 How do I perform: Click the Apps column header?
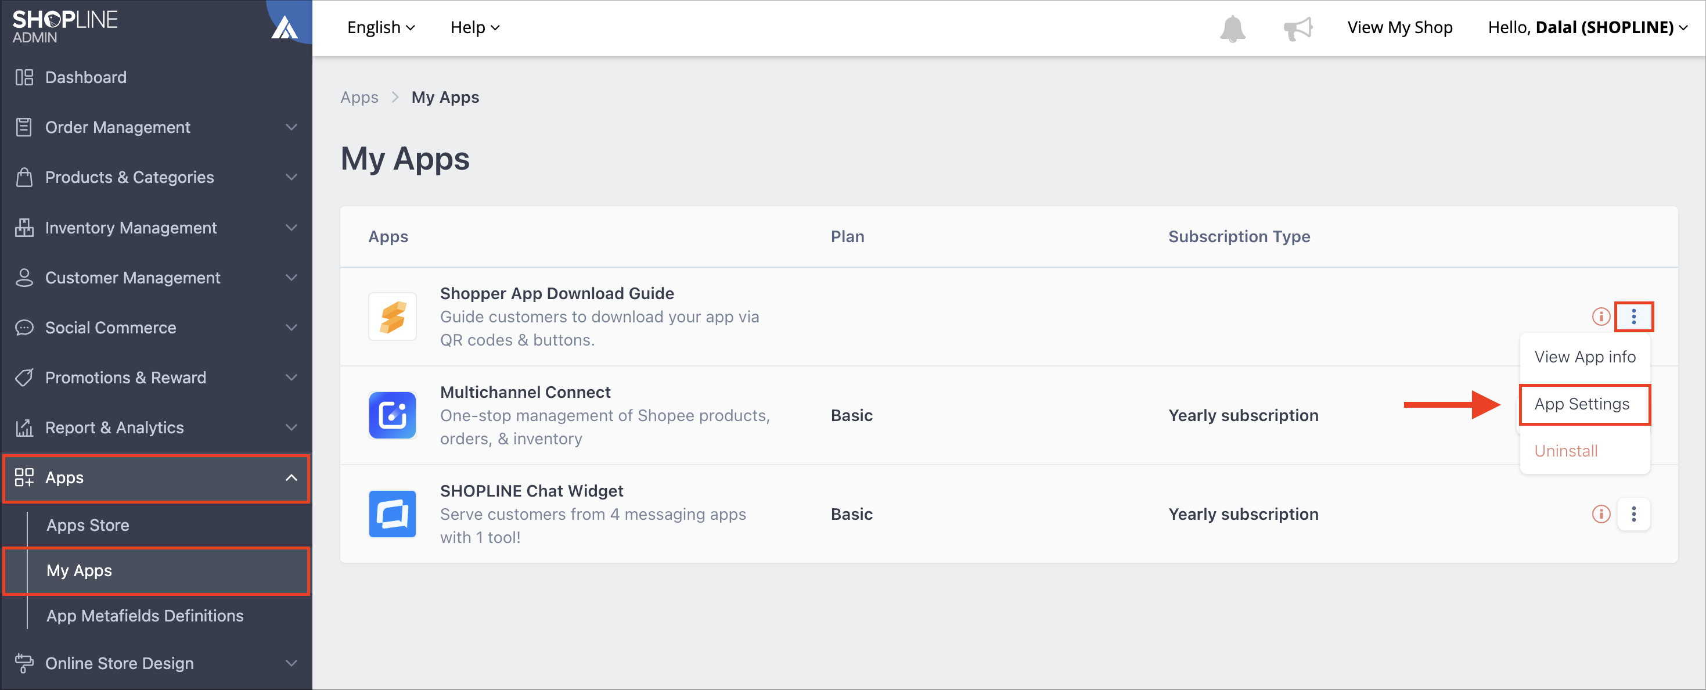[388, 236]
